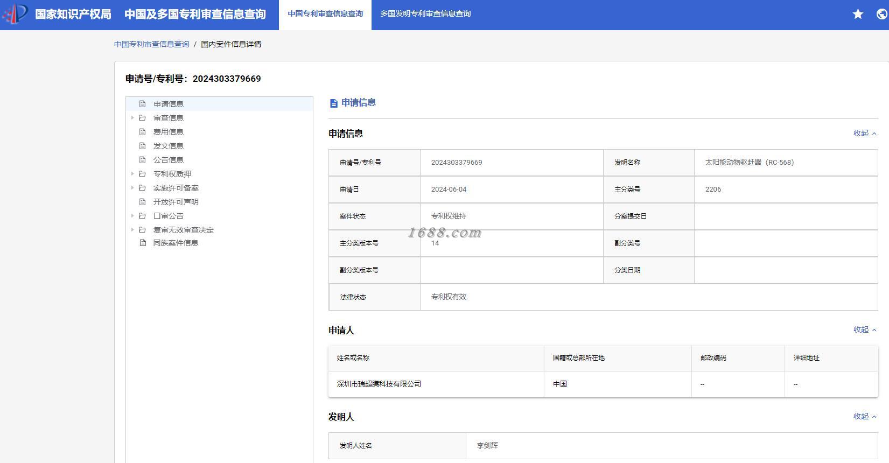The height and width of the screenshot is (463, 889).
Task: Click applicant name 深圳市瑞超腾科技有限公司
Action: (379, 384)
